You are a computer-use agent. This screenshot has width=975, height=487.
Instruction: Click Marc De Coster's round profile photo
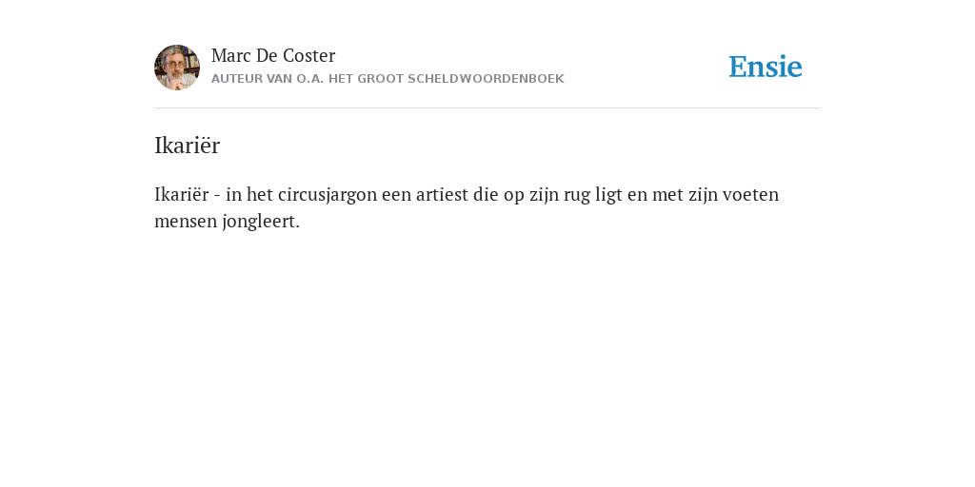point(177,68)
